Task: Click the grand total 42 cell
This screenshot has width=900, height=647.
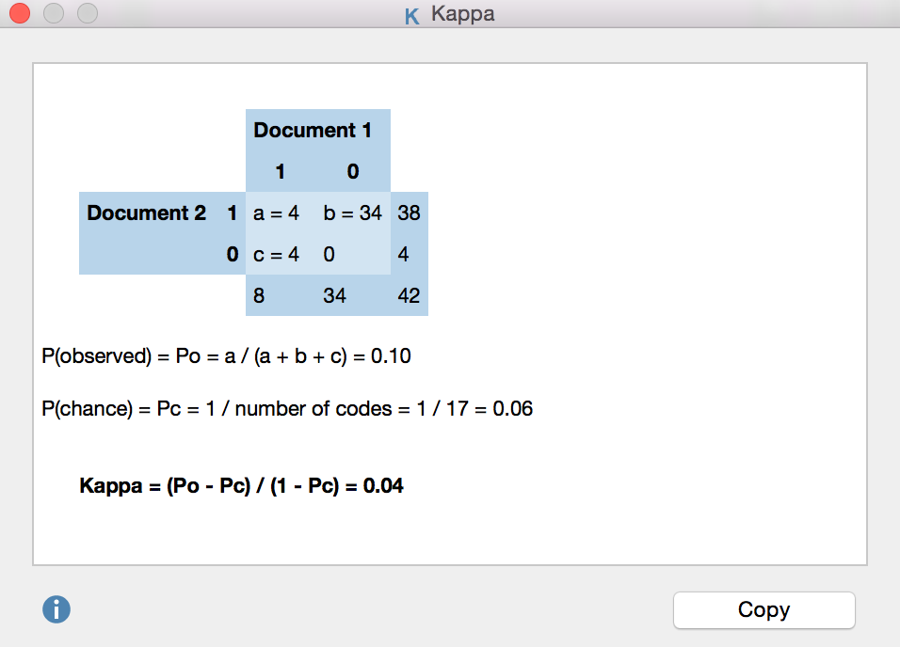Action: point(409,296)
